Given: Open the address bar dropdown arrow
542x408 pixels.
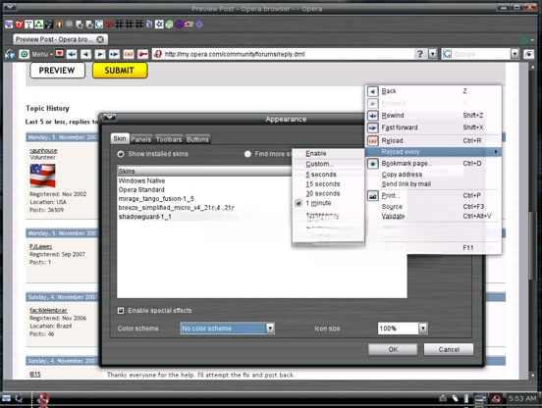Looking at the screenshot, I should pos(432,54).
